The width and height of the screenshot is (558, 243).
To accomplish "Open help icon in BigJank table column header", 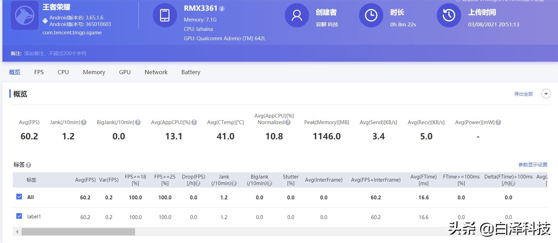I will (270, 183).
